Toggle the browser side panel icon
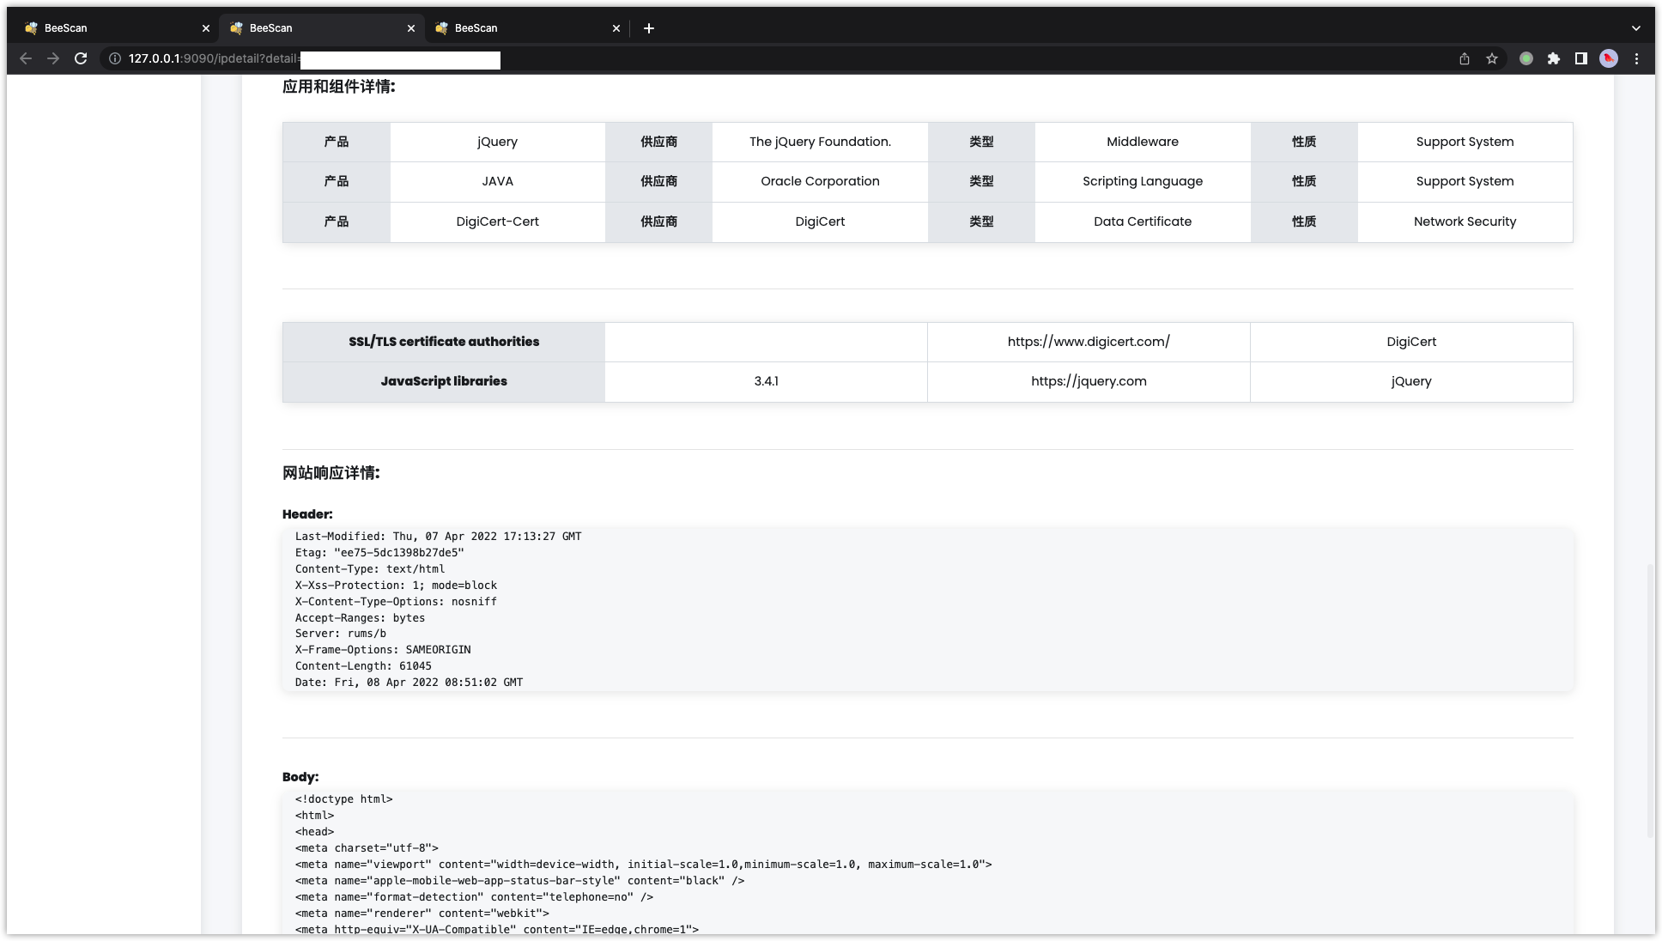 coord(1581,58)
